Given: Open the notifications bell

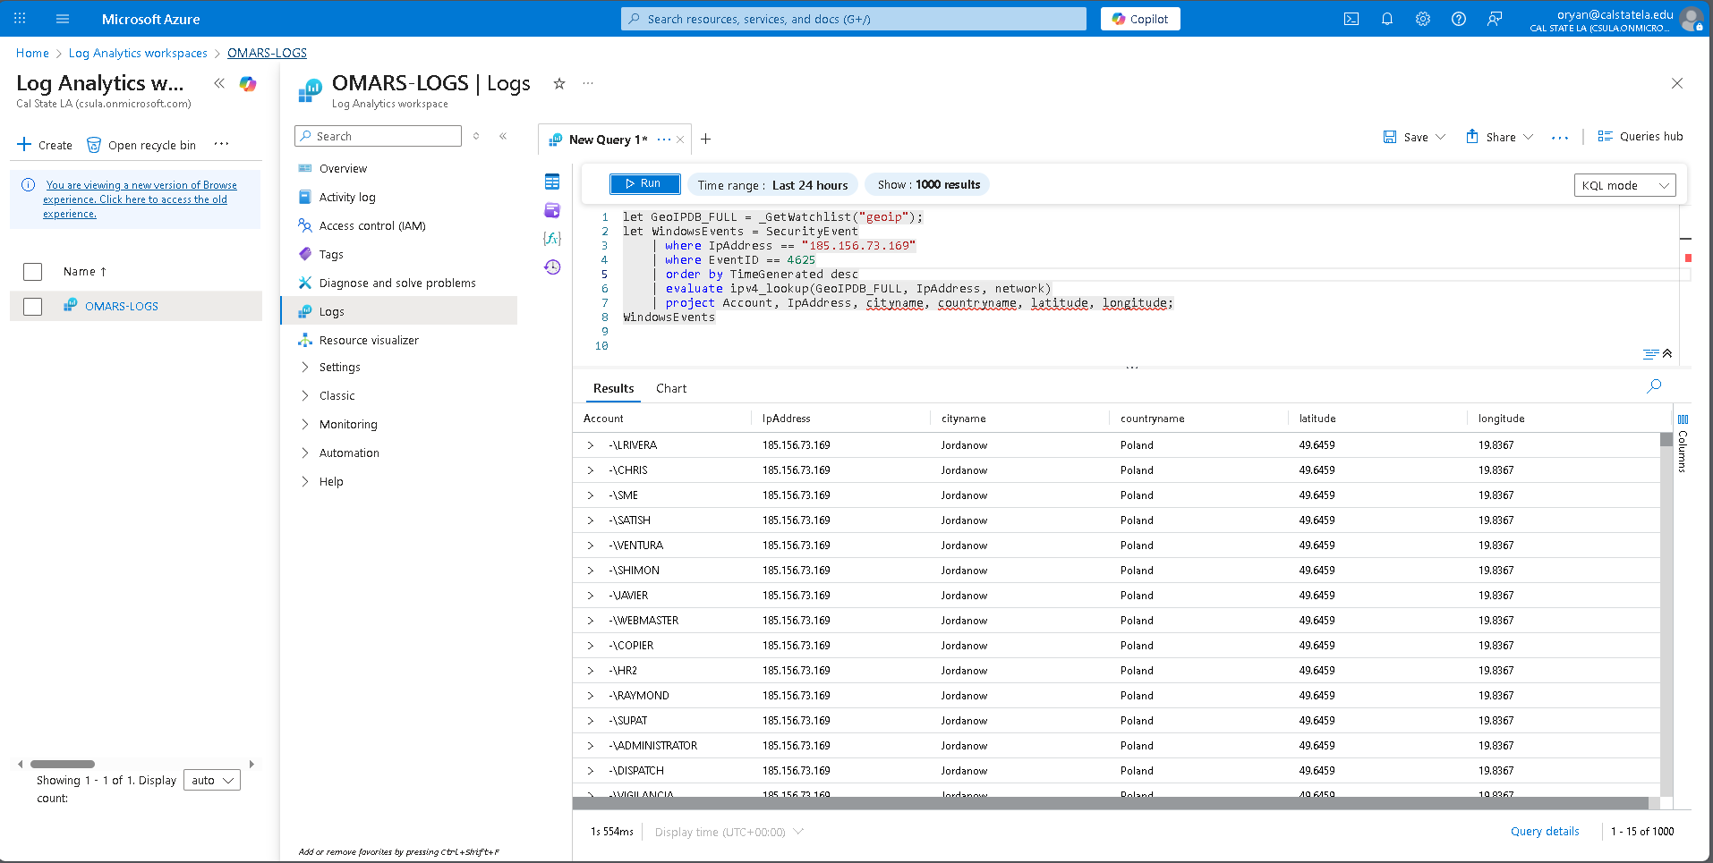Looking at the screenshot, I should click(x=1387, y=19).
